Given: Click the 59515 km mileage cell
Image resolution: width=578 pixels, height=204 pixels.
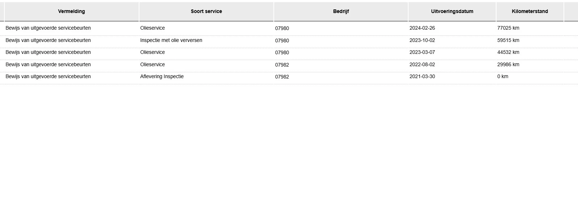Looking at the screenshot, I should point(508,41).
